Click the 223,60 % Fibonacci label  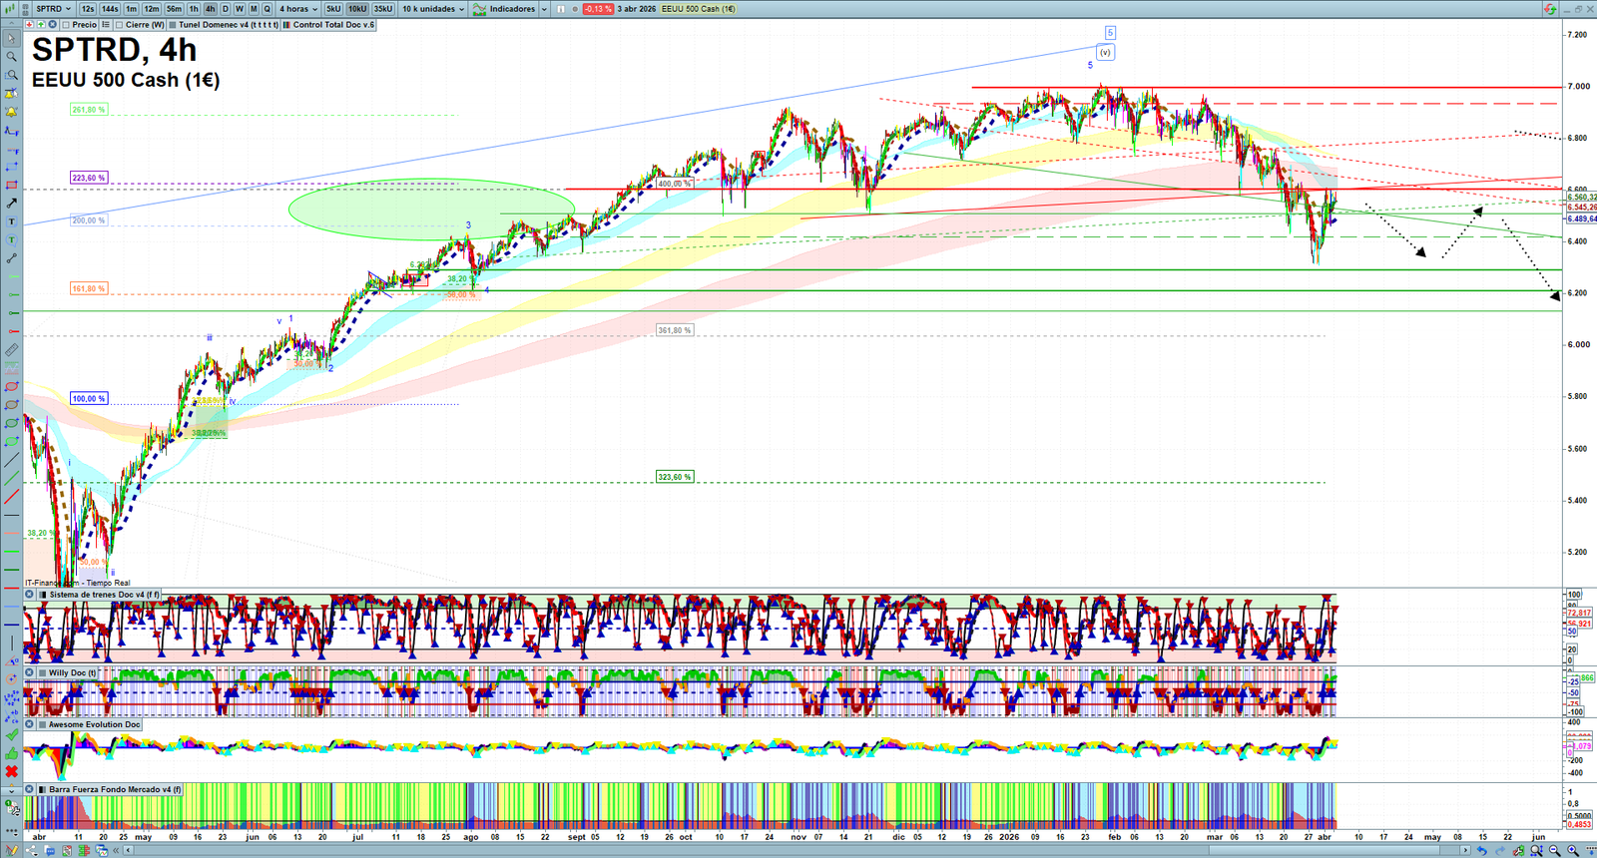(x=89, y=178)
